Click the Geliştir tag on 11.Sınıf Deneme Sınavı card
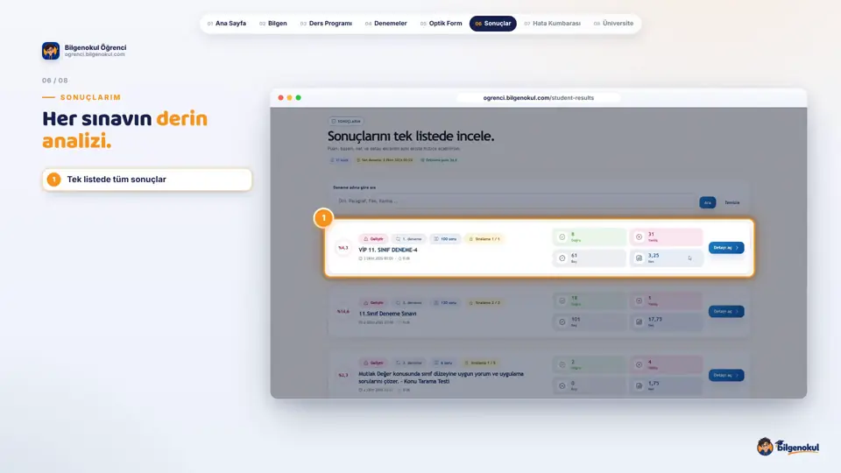 (373, 303)
